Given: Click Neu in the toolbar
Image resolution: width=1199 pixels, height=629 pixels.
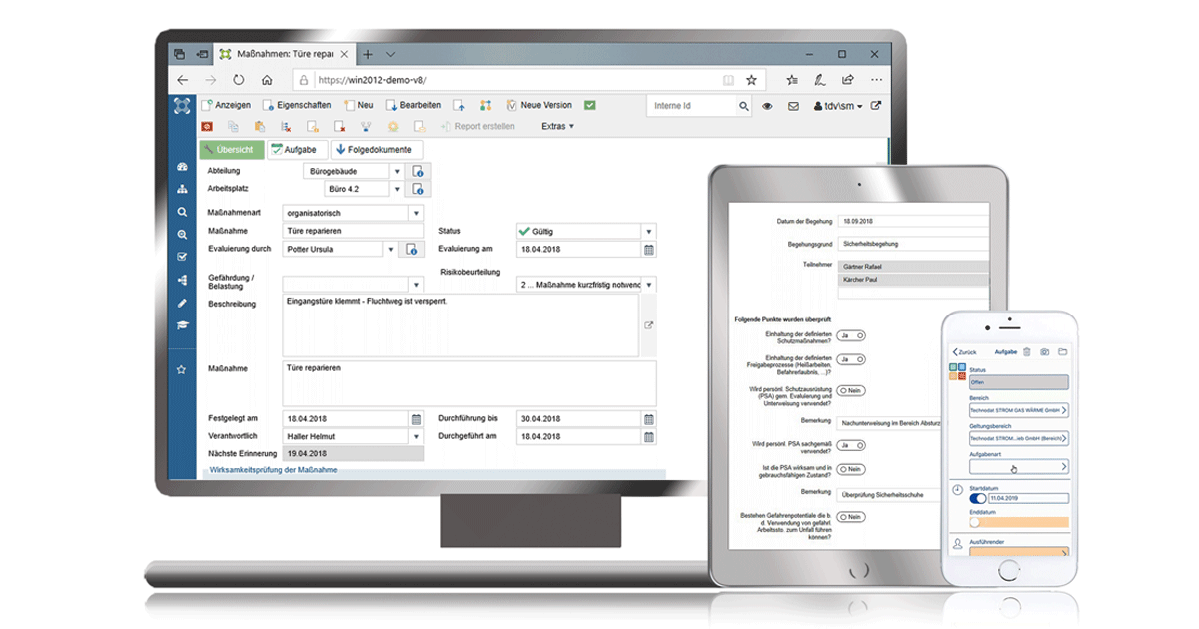Looking at the screenshot, I should tap(358, 105).
